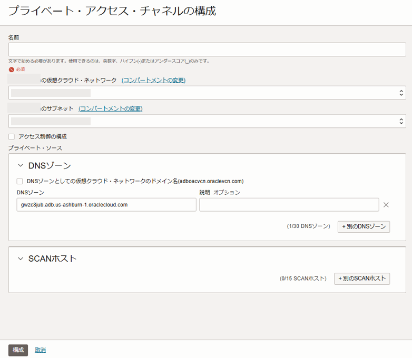This screenshot has width=412, height=358.
Task: Remove the DNS zone row with X icon
Action: 386,205
